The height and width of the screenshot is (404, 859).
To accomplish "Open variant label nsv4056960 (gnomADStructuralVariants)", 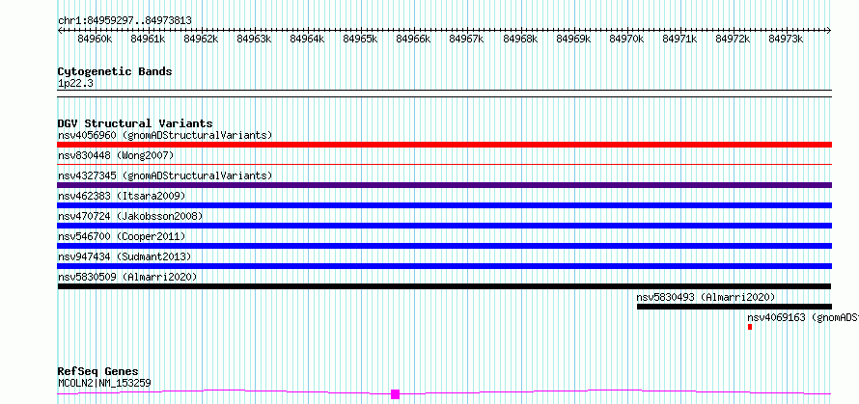I will 165,135.
